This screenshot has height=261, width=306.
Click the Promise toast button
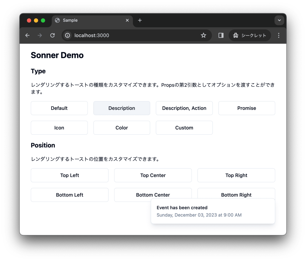click(247, 108)
